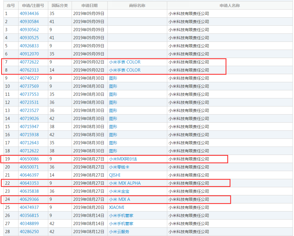Open registration number 40650071
The image size is (294, 236).
(x=29, y=167)
